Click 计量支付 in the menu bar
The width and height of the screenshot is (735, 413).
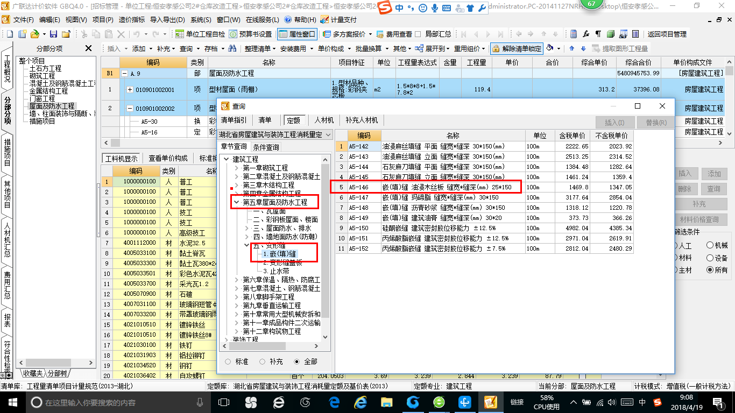coord(338,19)
